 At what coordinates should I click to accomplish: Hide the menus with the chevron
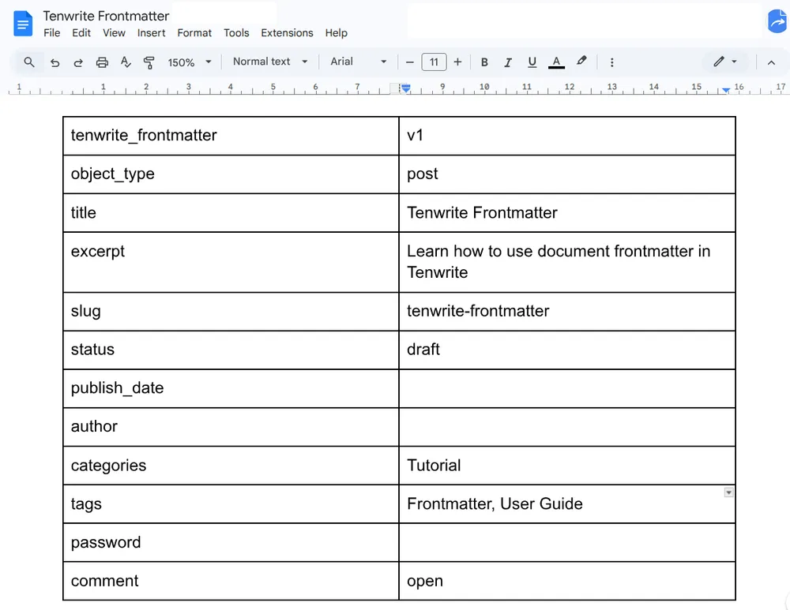[771, 62]
